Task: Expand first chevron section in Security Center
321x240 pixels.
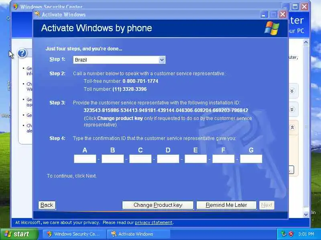Action: (x=292, y=91)
